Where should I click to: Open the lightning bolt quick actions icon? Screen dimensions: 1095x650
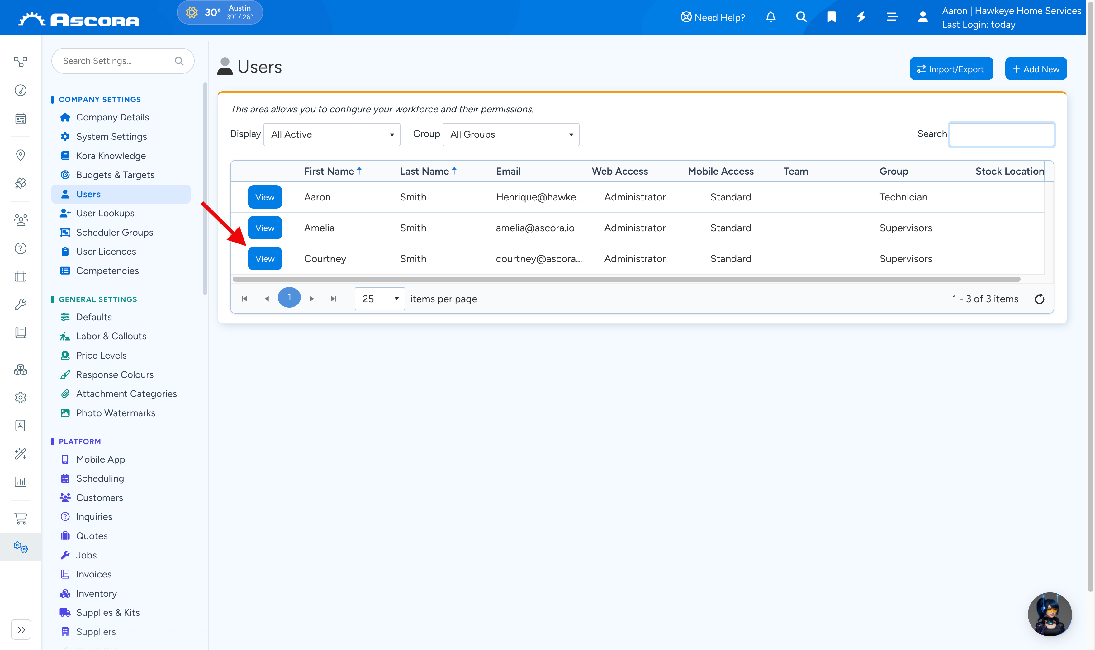tap(861, 17)
